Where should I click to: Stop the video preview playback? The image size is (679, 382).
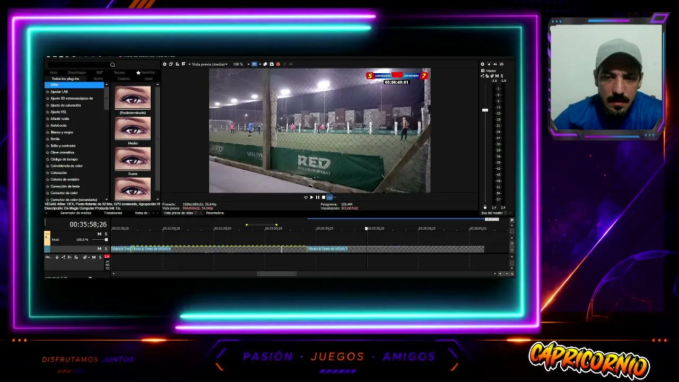[x=323, y=197]
